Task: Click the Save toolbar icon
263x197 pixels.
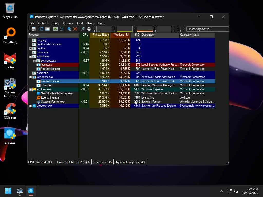Action: [x=34, y=29]
